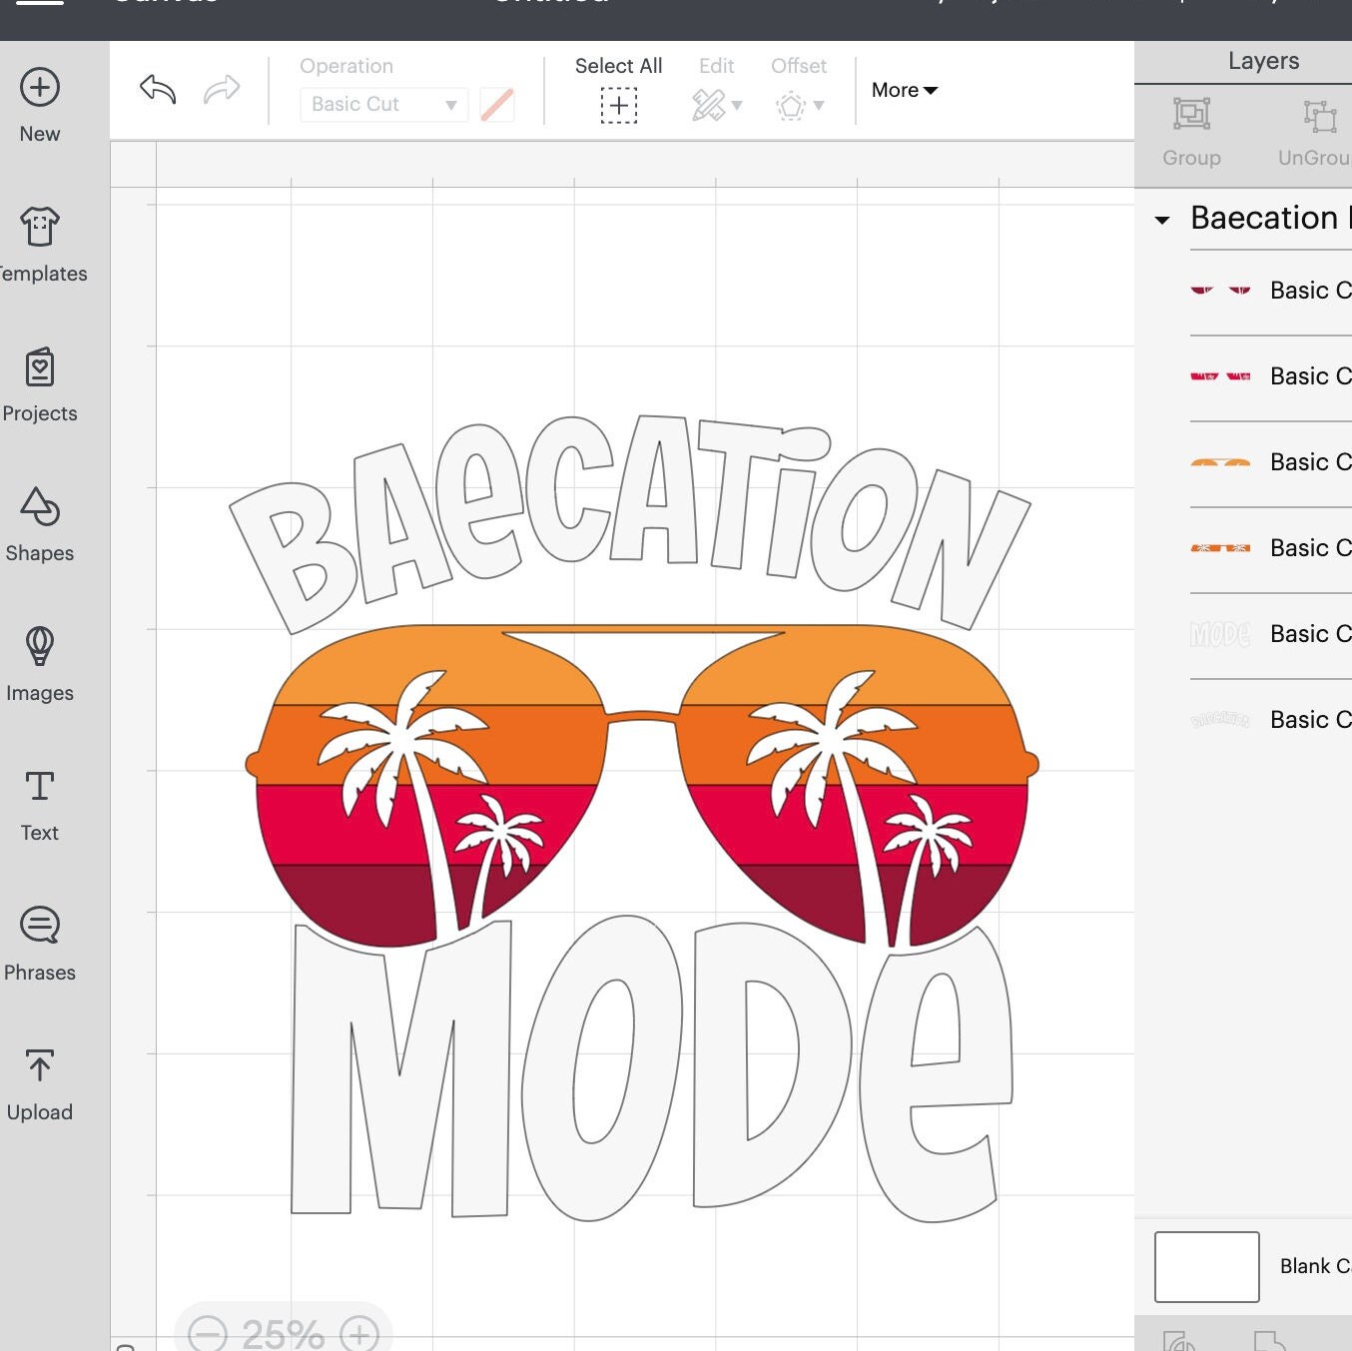Viewport: 1352px width, 1351px height.
Task: Click the Group icon in Layers
Action: (x=1191, y=118)
